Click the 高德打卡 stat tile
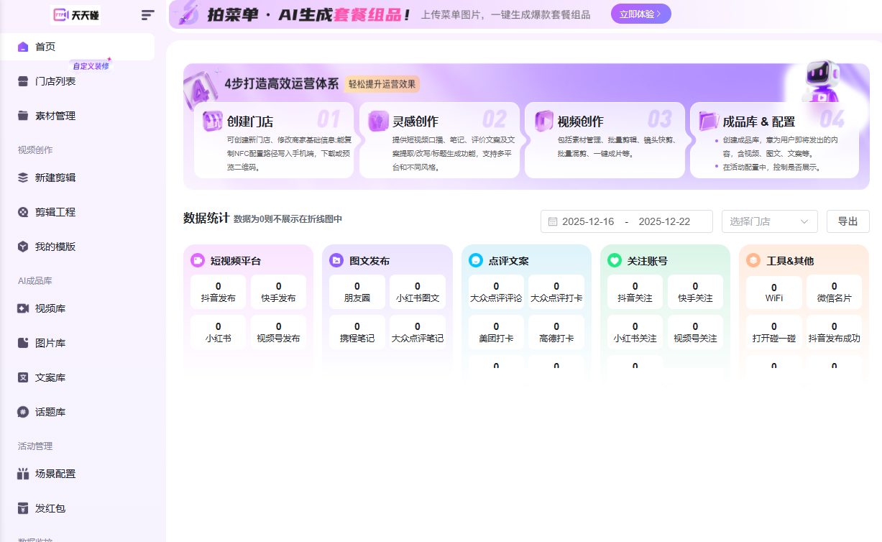882x542 pixels. (556, 332)
